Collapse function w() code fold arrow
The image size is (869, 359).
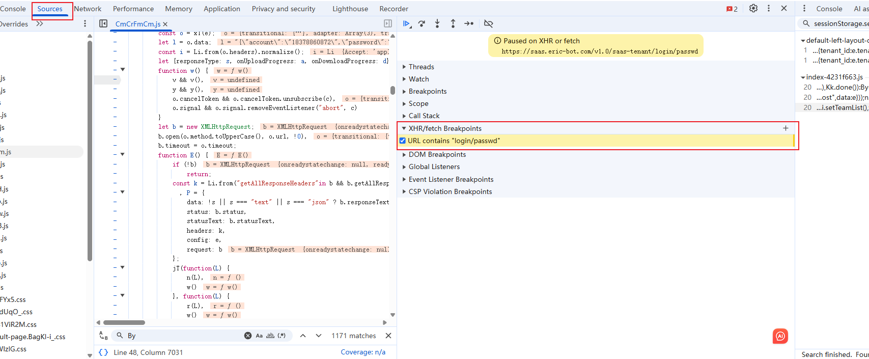(x=123, y=70)
